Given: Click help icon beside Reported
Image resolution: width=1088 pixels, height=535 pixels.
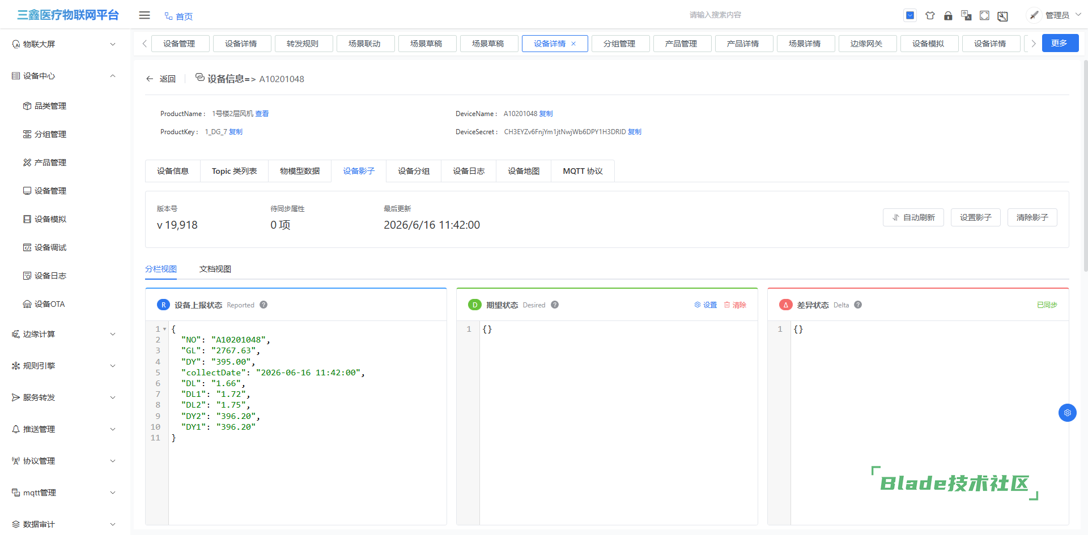Looking at the screenshot, I should pos(263,305).
